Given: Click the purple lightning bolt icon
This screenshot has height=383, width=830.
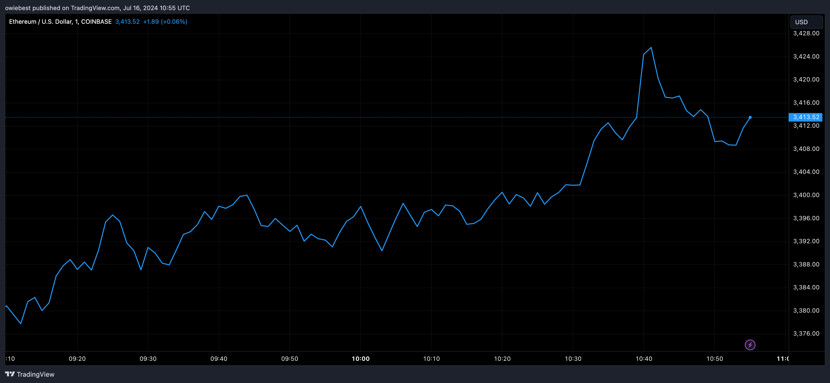Looking at the screenshot, I should pos(750,345).
